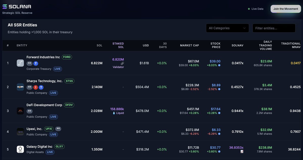The height and width of the screenshot is (160, 303).
Task: Click the purple 6.820M staked SOL value
Action: [x=118, y=59]
